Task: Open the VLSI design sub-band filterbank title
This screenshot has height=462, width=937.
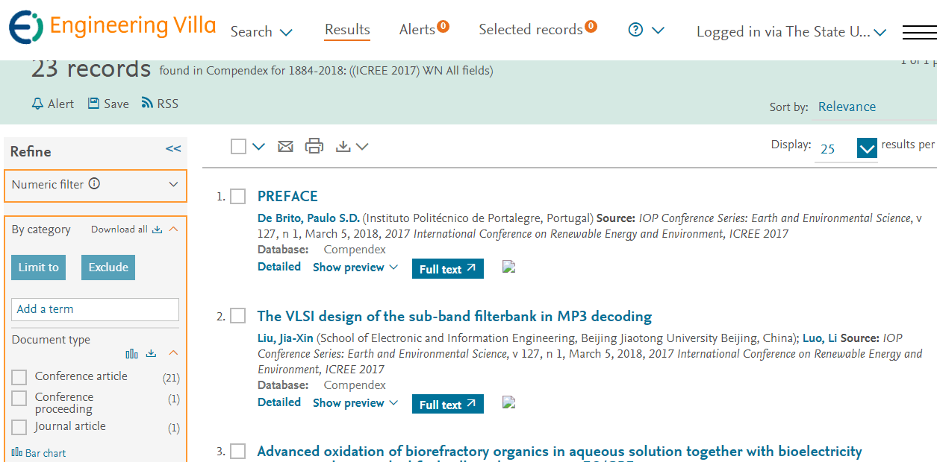Action: coord(455,316)
